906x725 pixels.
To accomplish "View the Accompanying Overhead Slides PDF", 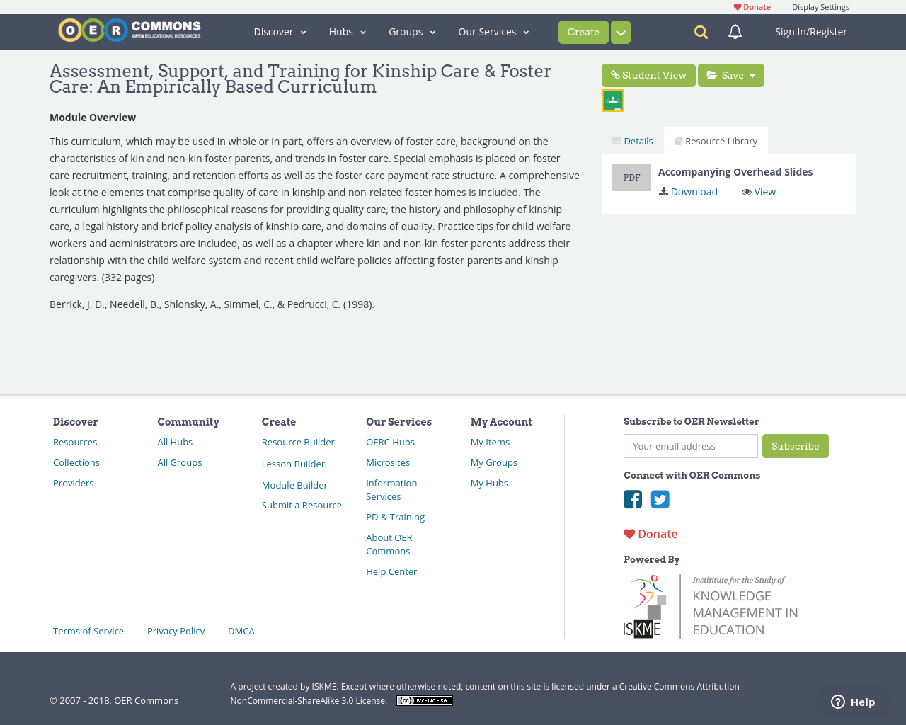I will pyautogui.click(x=764, y=191).
